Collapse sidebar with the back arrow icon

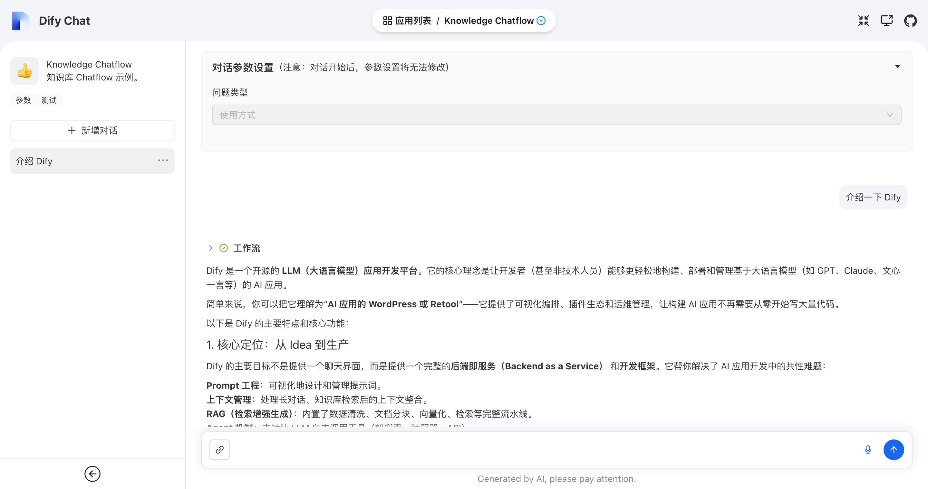tap(92, 474)
